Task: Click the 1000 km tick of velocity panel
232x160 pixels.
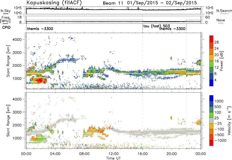Action: tap(17, 138)
